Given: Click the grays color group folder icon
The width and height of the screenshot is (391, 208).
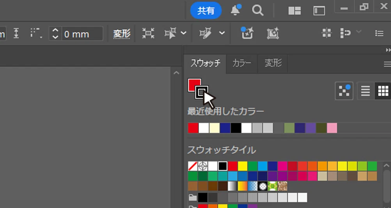Looking at the screenshot, I should (x=192, y=198).
